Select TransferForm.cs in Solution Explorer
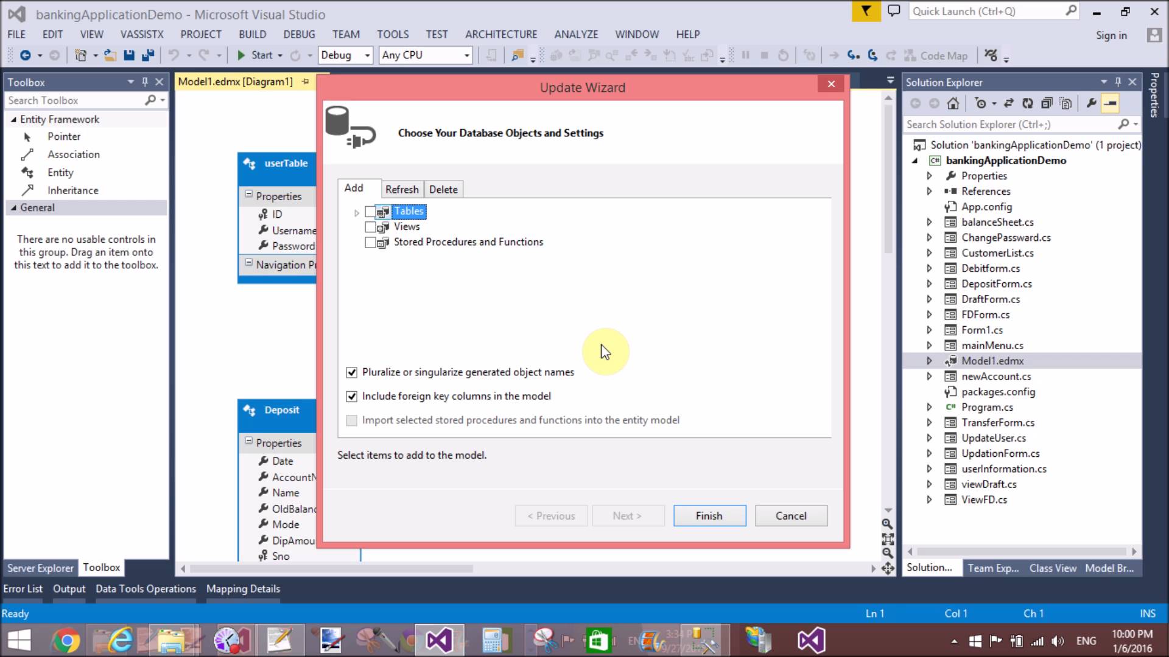This screenshot has width=1169, height=657. [998, 423]
